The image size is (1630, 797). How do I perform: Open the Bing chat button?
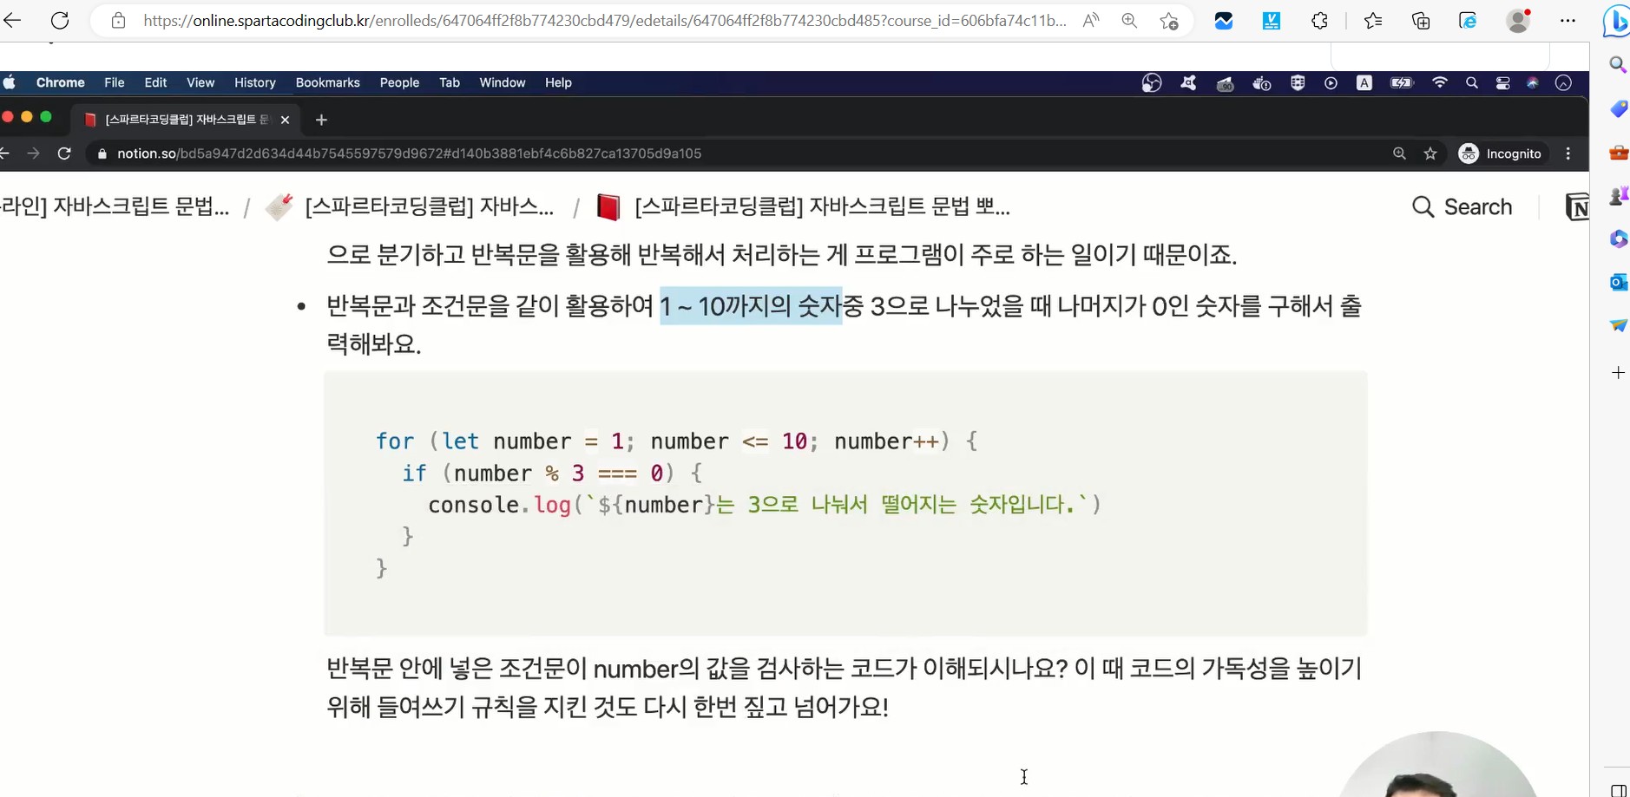1616,21
